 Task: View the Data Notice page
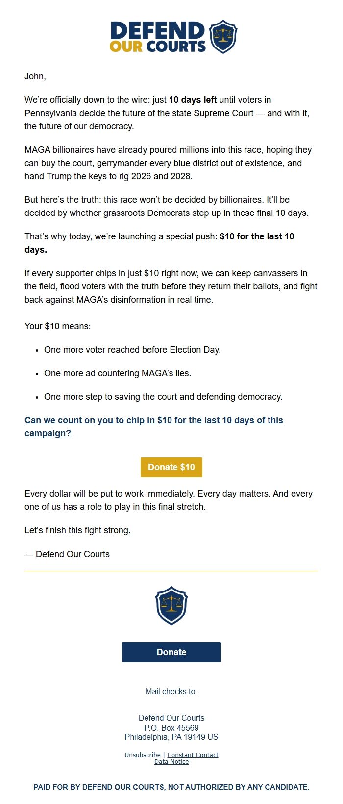coord(171,761)
